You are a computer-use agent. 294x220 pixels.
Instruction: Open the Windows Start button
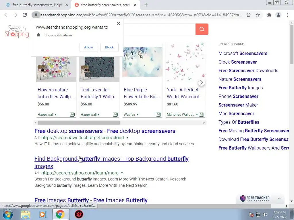pos(8,214)
